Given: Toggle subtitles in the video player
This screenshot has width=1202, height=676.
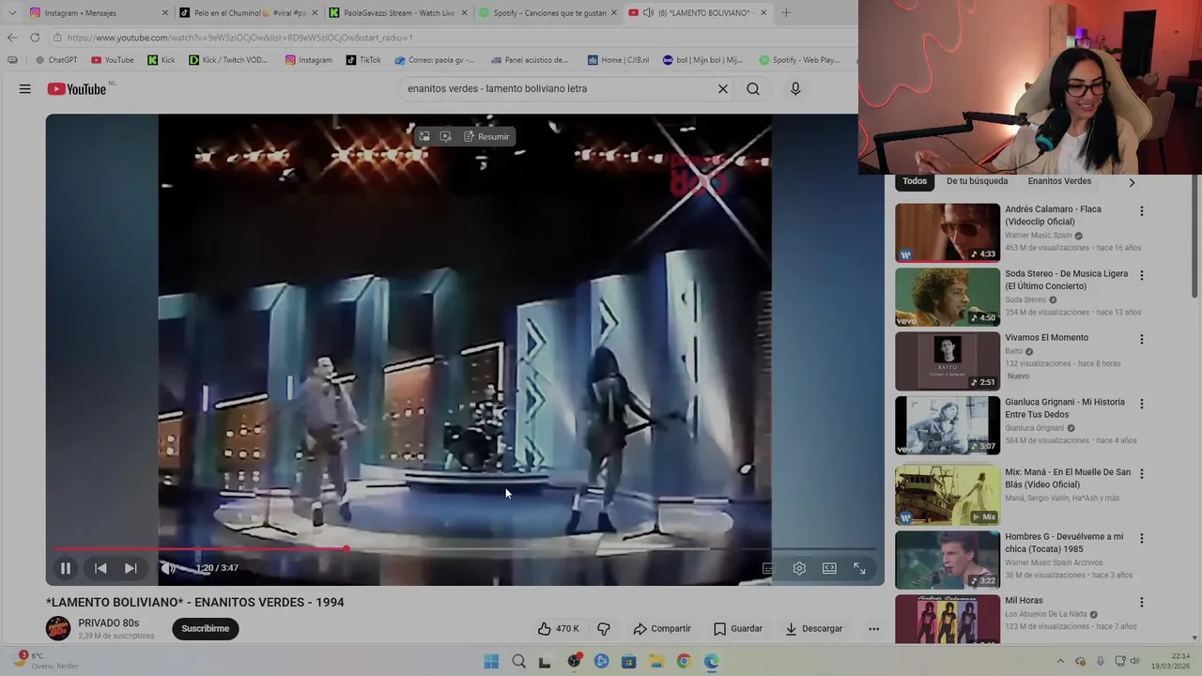Looking at the screenshot, I should (768, 568).
